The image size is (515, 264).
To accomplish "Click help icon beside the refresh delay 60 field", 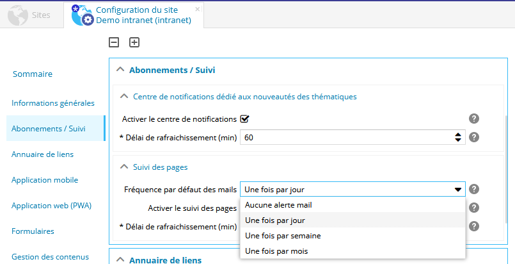I will [x=474, y=137].
